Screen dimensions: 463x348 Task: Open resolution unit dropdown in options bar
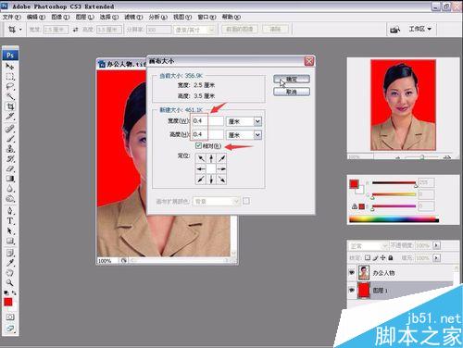pos(194,30)
